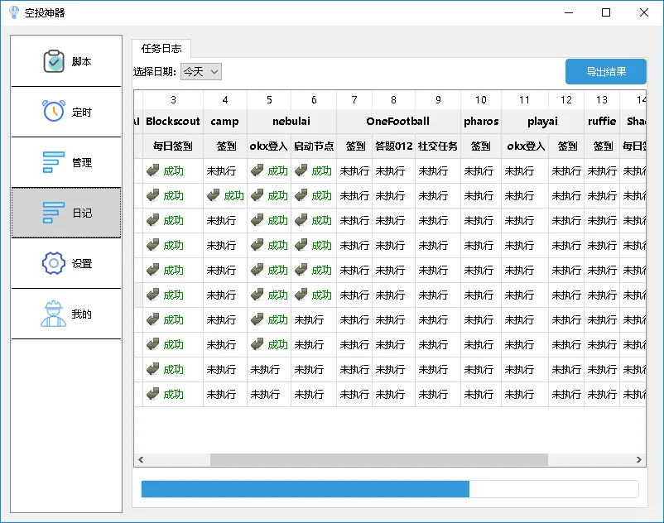Click column header number 4

(225, 100)
